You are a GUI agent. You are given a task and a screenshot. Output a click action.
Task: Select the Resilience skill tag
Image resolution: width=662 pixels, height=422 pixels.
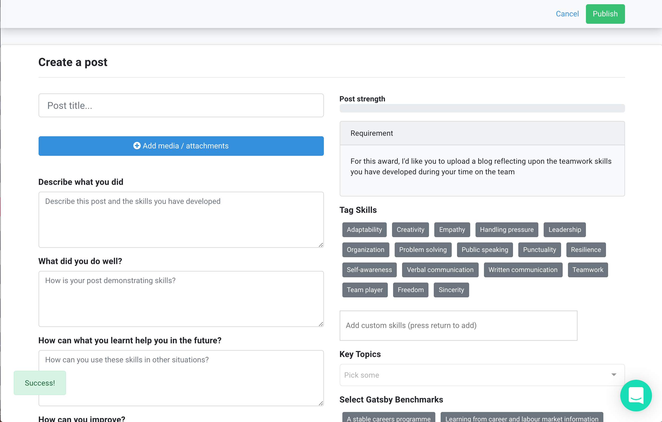586,250
